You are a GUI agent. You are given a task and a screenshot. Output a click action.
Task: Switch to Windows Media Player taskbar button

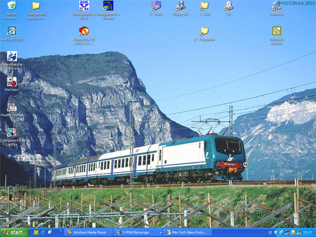tap(88, 232)
